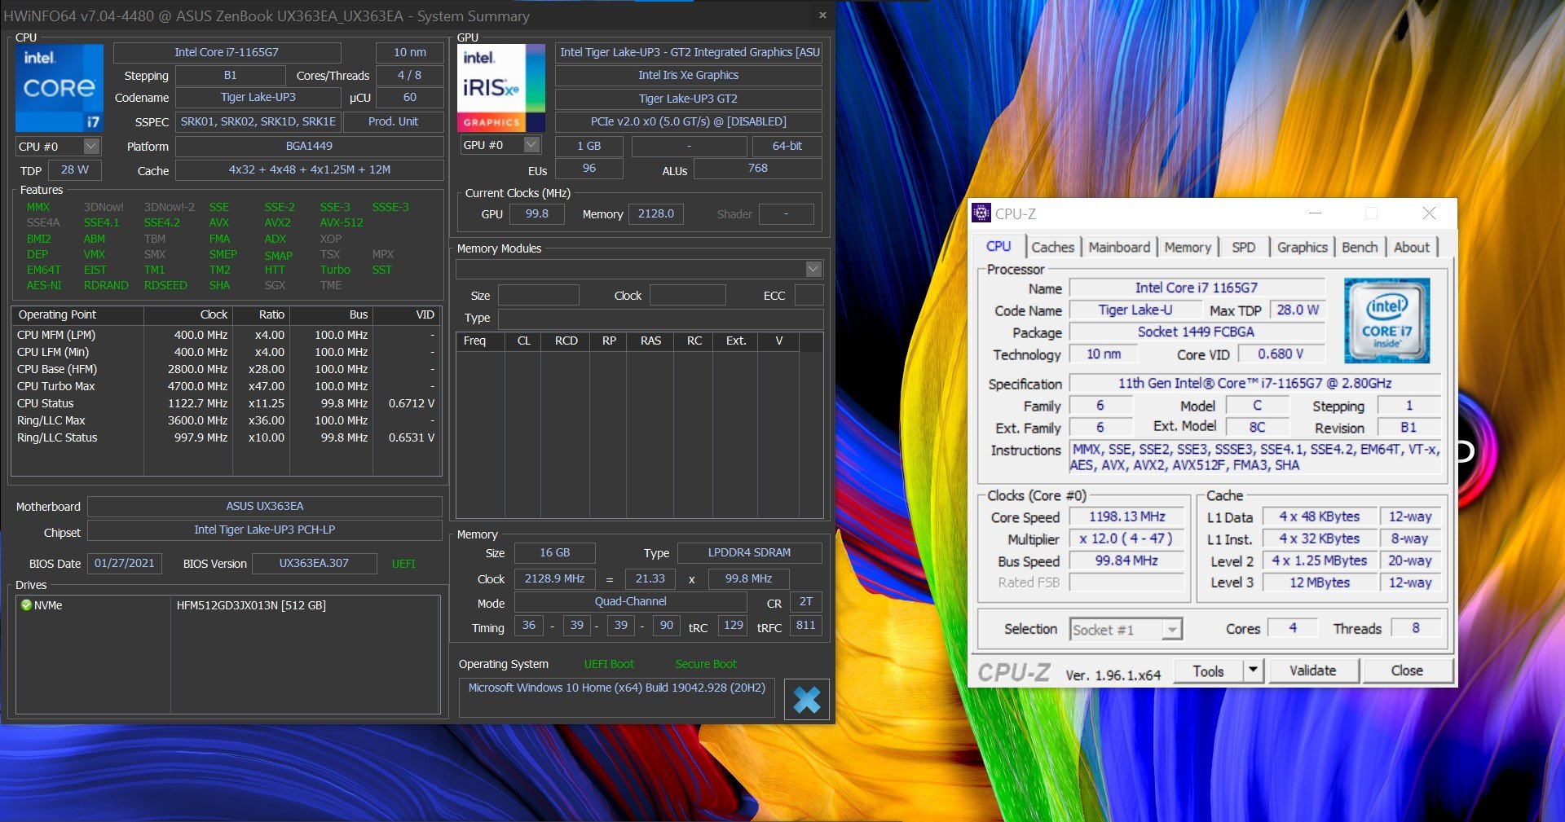The height and width of the screenshot is (822, 1565).
Task: Click the memory mode Quad-Channel field
Action: (x=630, y=601)
